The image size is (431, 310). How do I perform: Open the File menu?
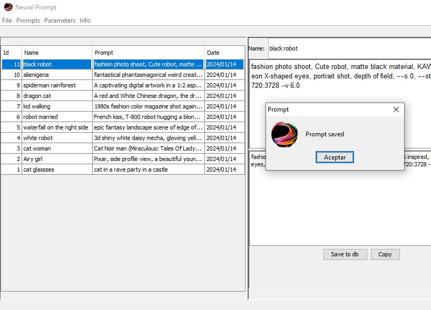[x=7, y=21]
